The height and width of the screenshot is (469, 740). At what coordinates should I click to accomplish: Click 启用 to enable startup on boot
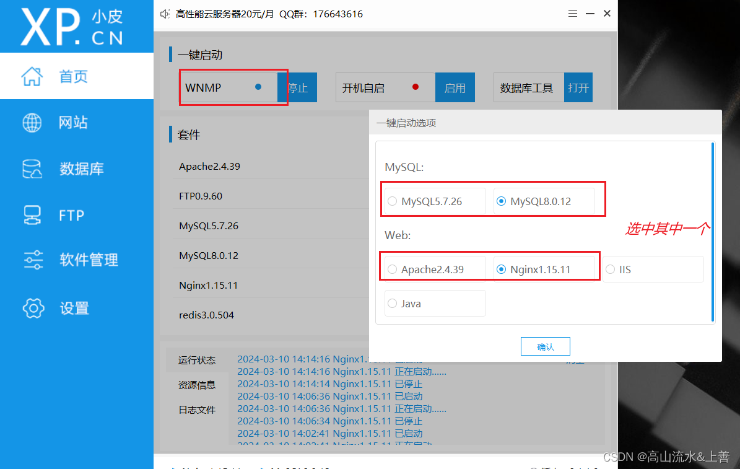coord(455,87)
